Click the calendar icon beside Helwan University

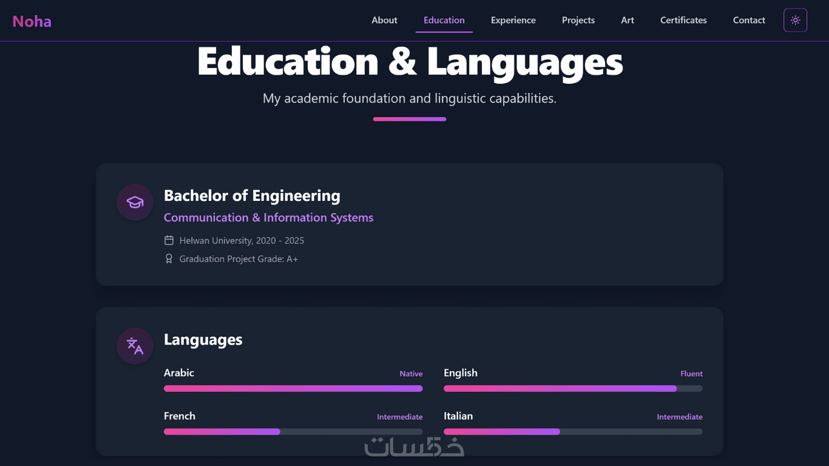click(x=169, y=240)
